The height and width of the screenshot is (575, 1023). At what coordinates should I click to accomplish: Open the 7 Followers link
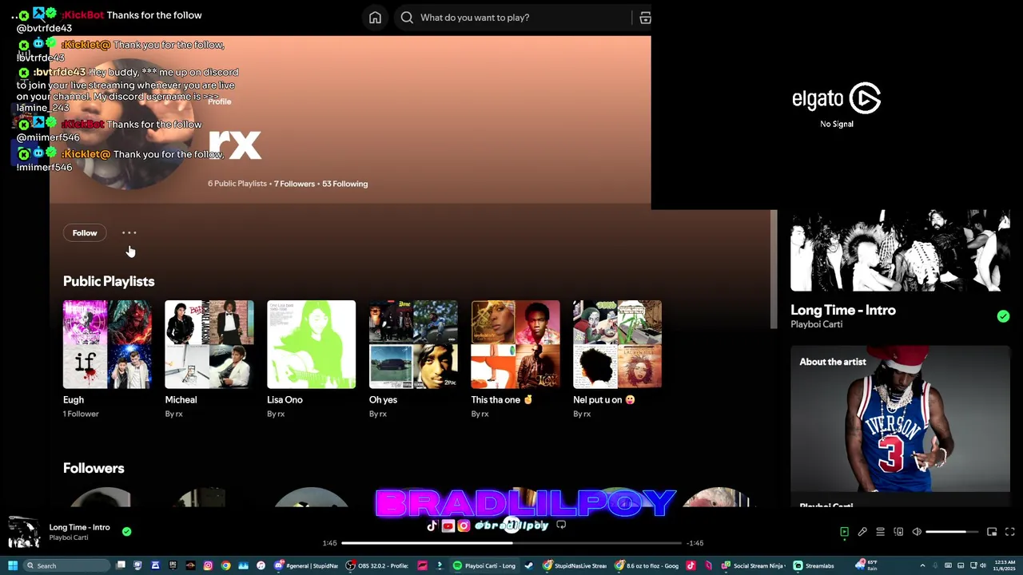(294, 184)
